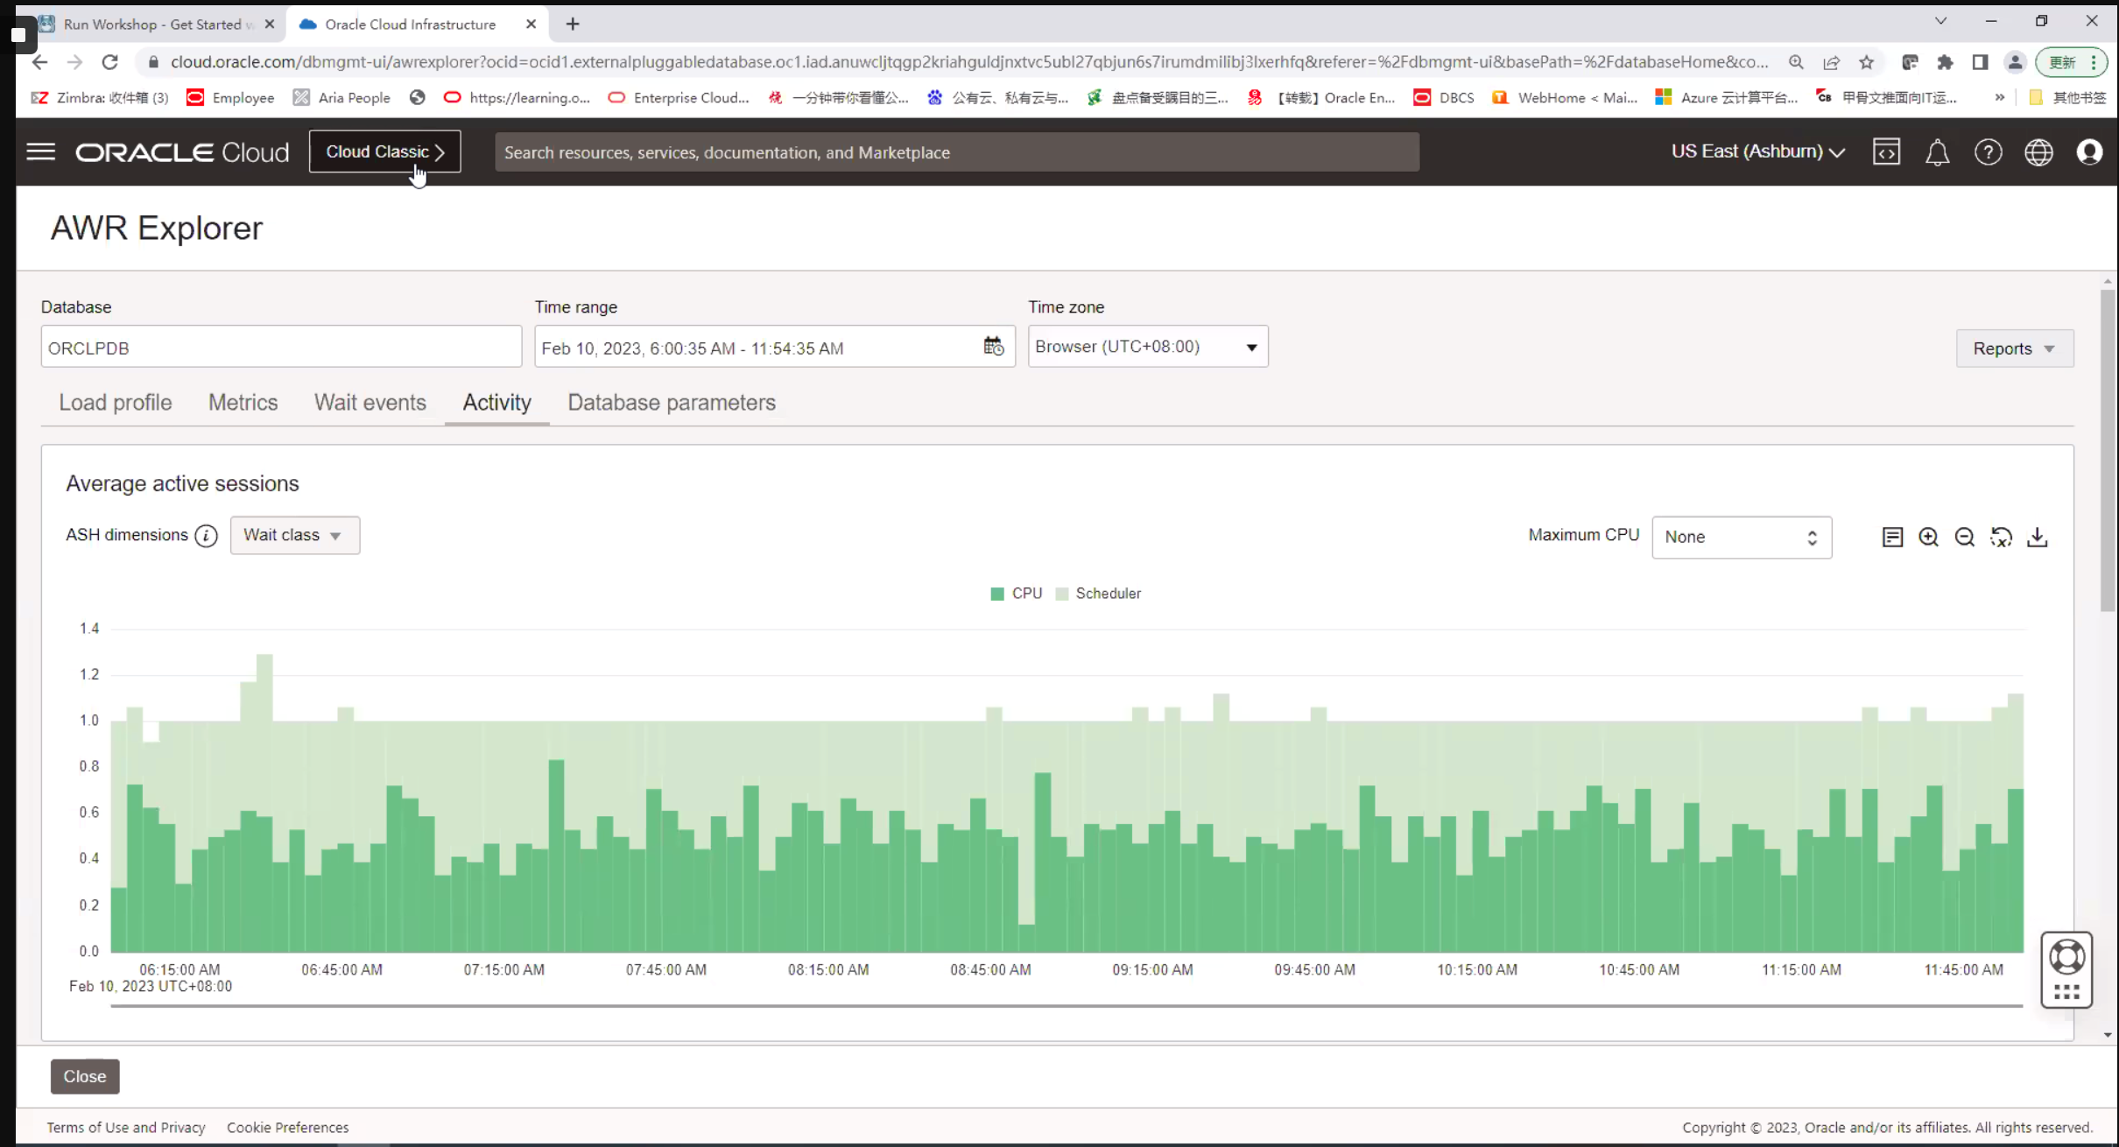Click the Oracle Cloud logo
Viewport: 2119px width, 1147px height.
tap(182, 152)
